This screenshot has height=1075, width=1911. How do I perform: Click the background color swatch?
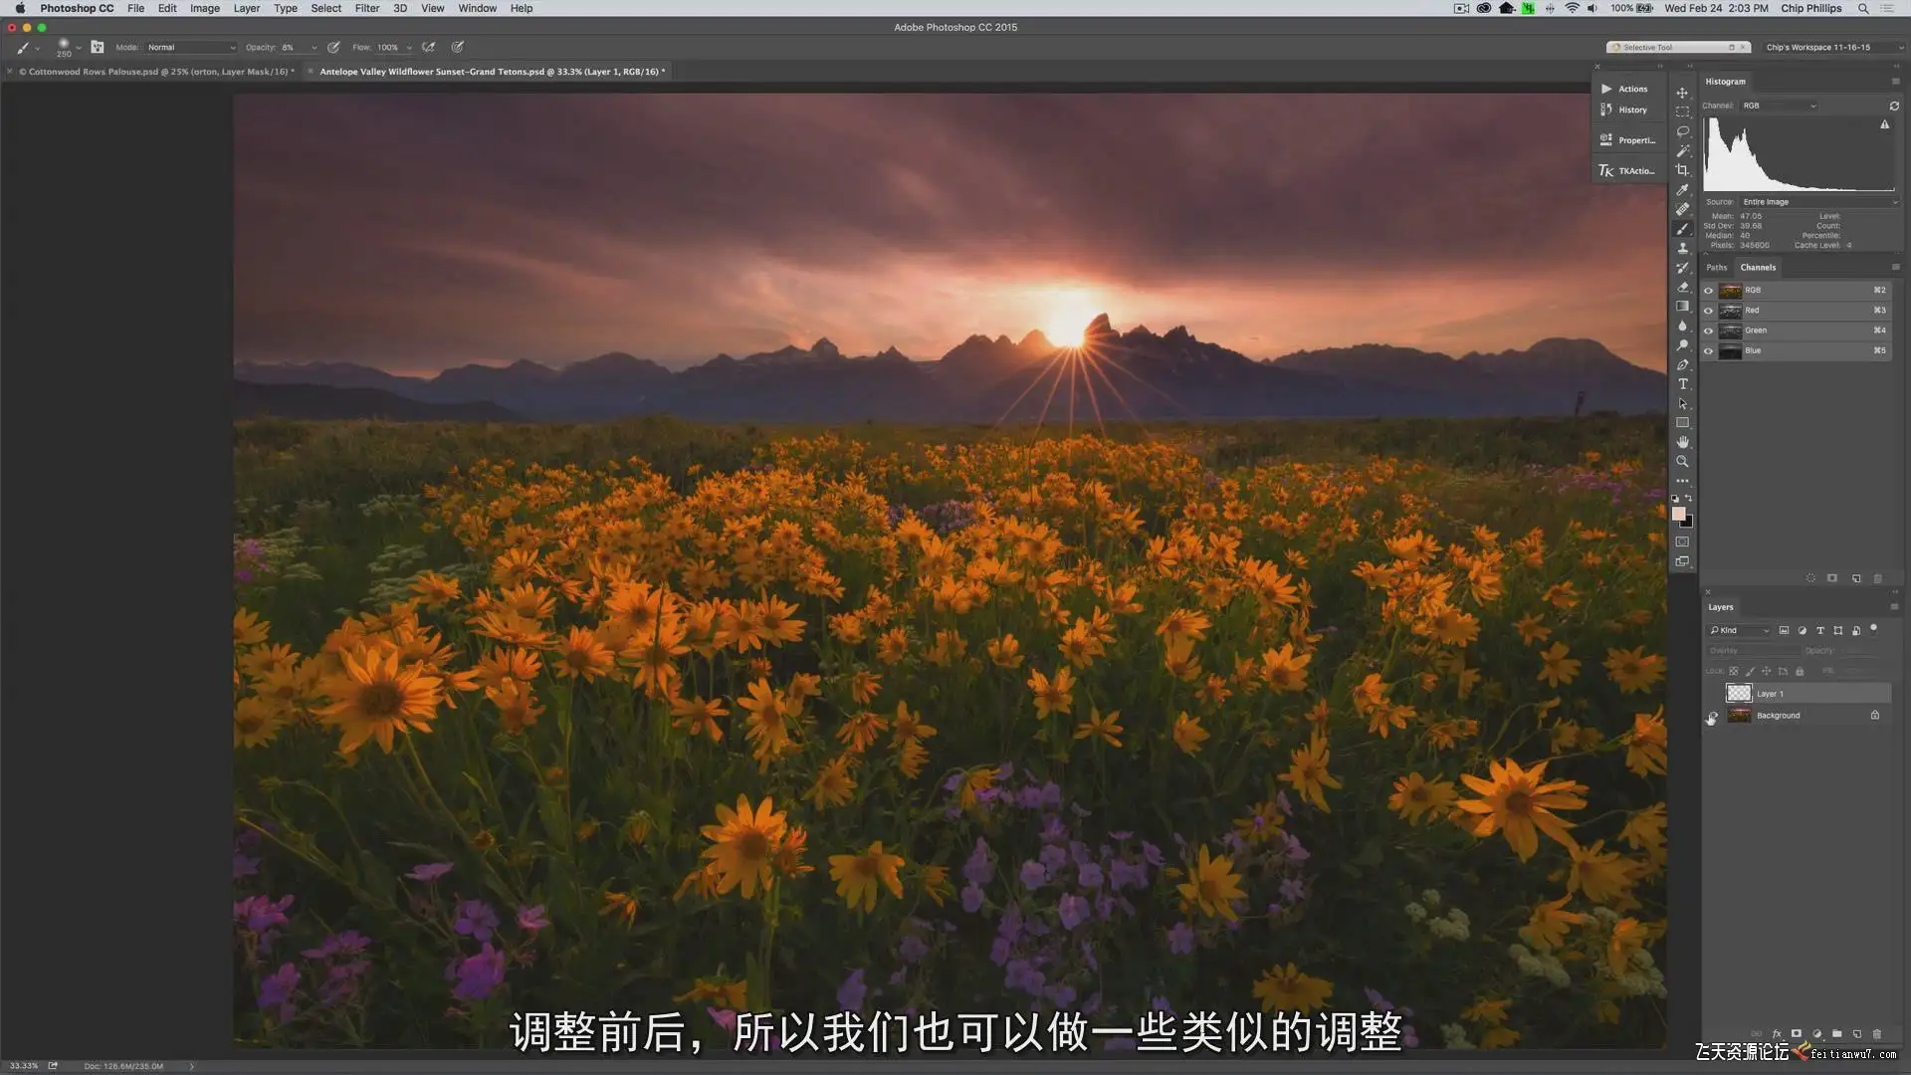(x=1687, y=523)
